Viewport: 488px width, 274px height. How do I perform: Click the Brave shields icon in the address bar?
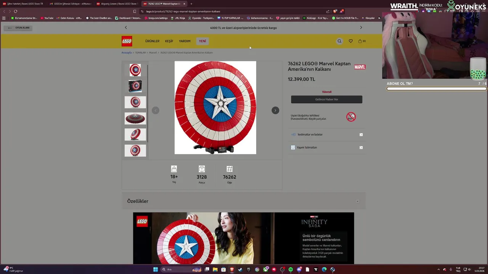[x=335, y=11]
